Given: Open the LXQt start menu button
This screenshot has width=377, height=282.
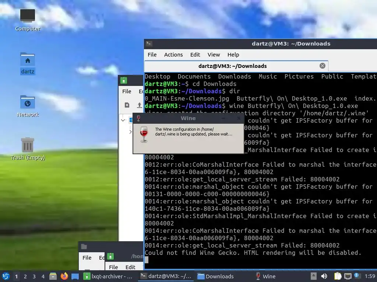Looking at the screenshot, I should click(x=6, y=276).
